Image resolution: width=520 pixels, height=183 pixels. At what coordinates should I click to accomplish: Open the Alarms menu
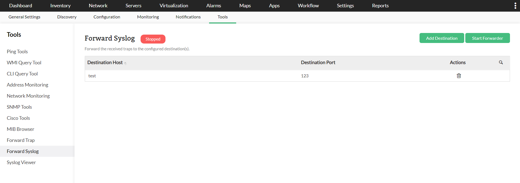pos(213,6)
